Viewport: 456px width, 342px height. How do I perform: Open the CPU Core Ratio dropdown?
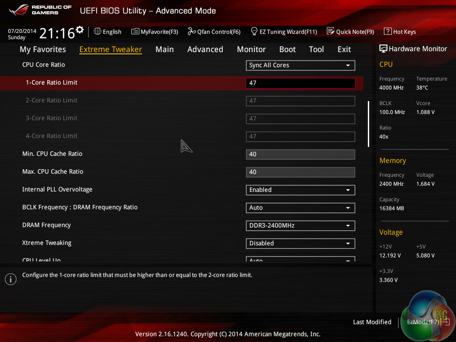coord(301,65)
